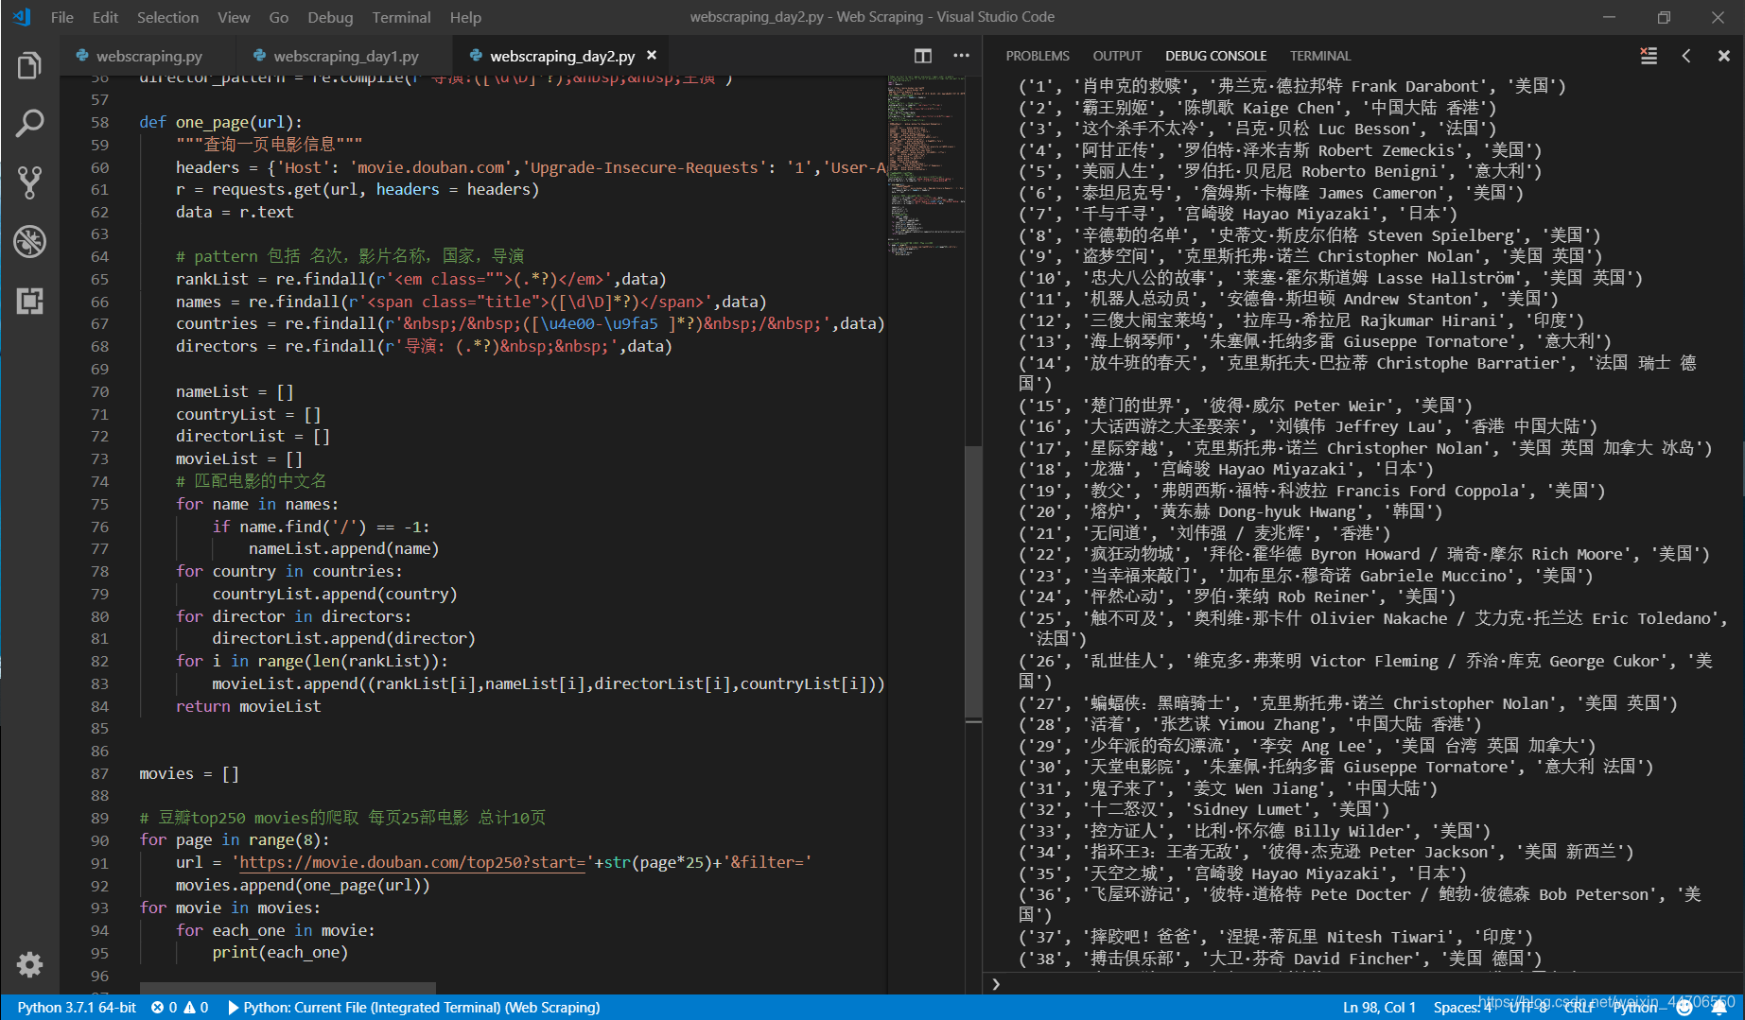Click line number 90 in gutter

pyautogui.click(x=99, y=840)
